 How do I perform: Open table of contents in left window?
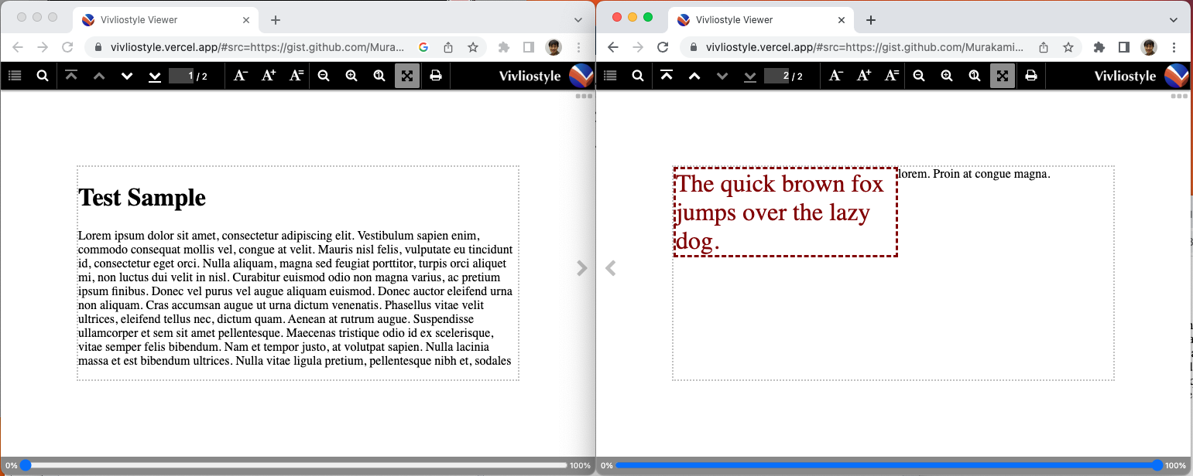[x=14, y=76]
